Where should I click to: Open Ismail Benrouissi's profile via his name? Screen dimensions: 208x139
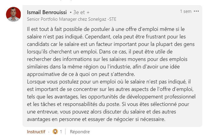coord(47,12)
